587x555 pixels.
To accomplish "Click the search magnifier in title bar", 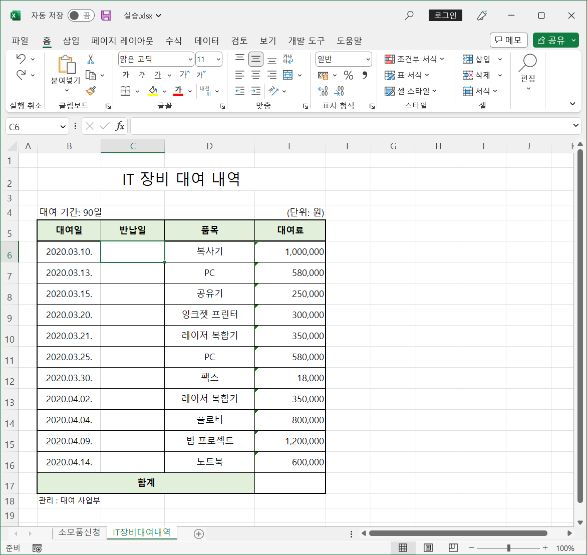I will point(409,16).
